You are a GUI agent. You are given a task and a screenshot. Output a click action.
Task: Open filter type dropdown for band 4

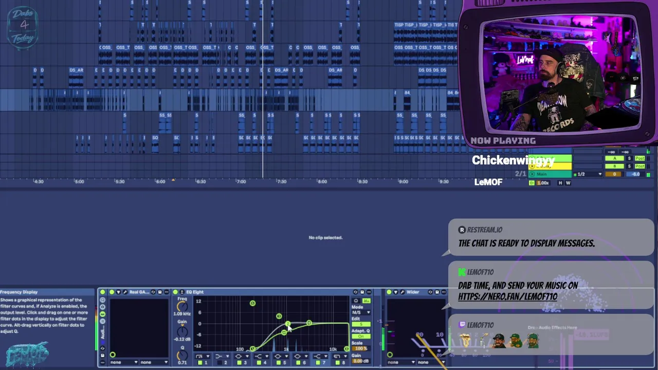261,356
